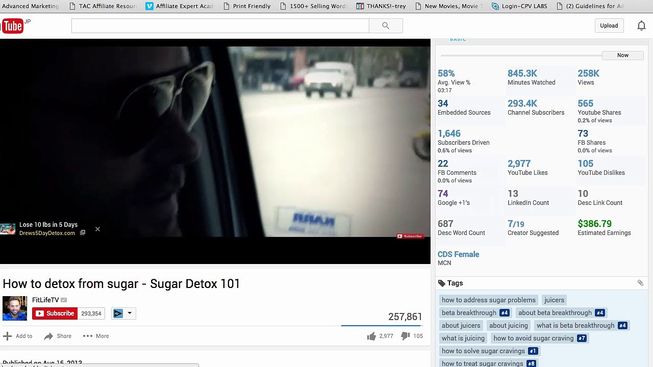Click the FitLifeTV channel name
653x367 pixels.
pos(45,300)
